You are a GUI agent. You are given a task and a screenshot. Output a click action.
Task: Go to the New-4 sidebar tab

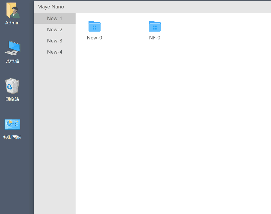(55, 52)
